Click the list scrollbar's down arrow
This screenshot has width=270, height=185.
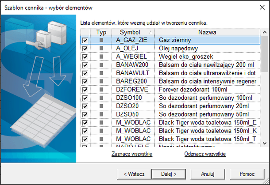pyautogui.click(x=265, y=143)
